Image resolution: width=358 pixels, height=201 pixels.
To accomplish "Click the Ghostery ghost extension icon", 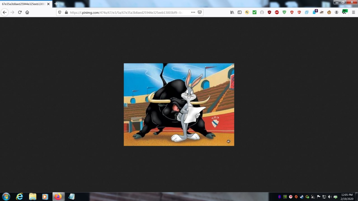I will [x=314, y=12].
